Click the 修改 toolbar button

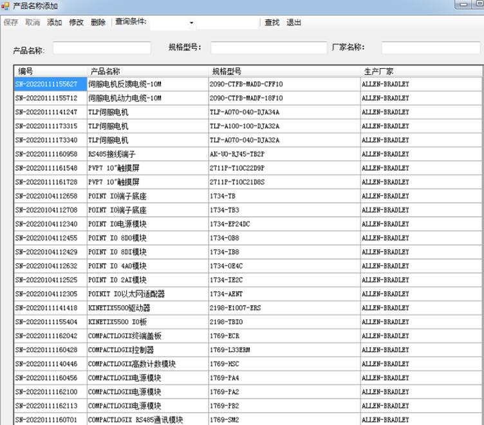tap(76, 23)
